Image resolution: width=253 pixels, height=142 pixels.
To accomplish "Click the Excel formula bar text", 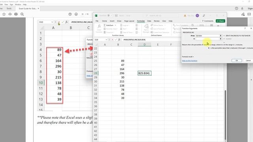I will (134, 39).
